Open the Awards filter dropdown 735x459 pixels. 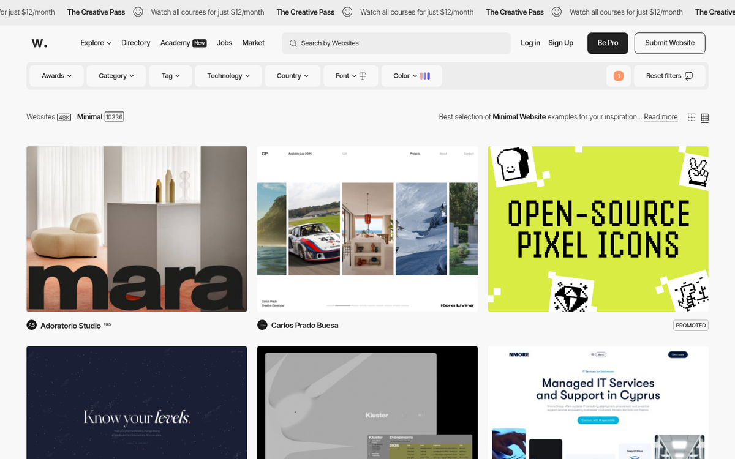point(56,75)
